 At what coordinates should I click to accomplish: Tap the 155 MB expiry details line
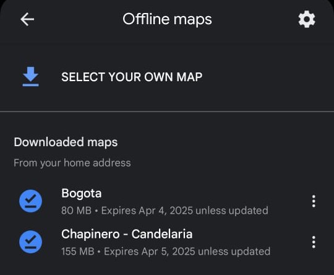166,251
